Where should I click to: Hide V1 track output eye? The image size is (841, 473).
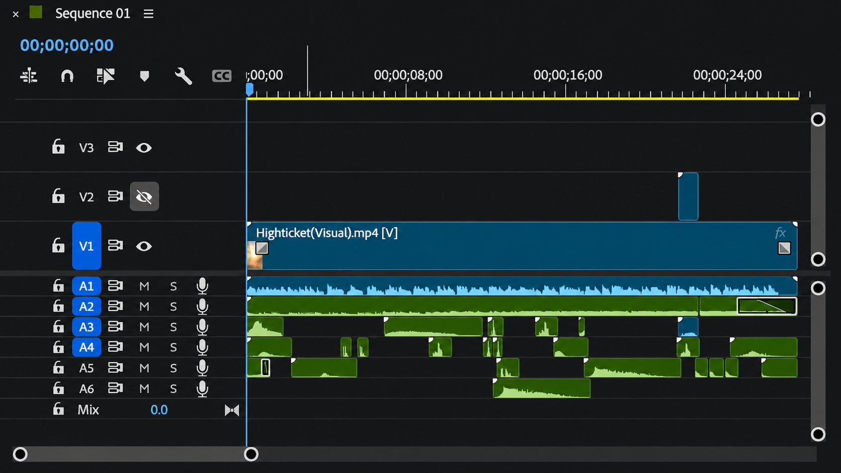click(144, 246)
